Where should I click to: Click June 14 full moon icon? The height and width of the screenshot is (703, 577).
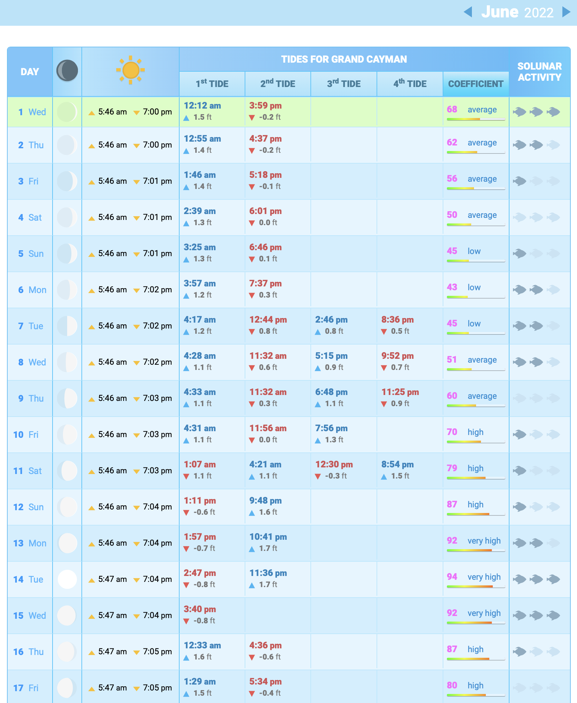pos(67,579)
